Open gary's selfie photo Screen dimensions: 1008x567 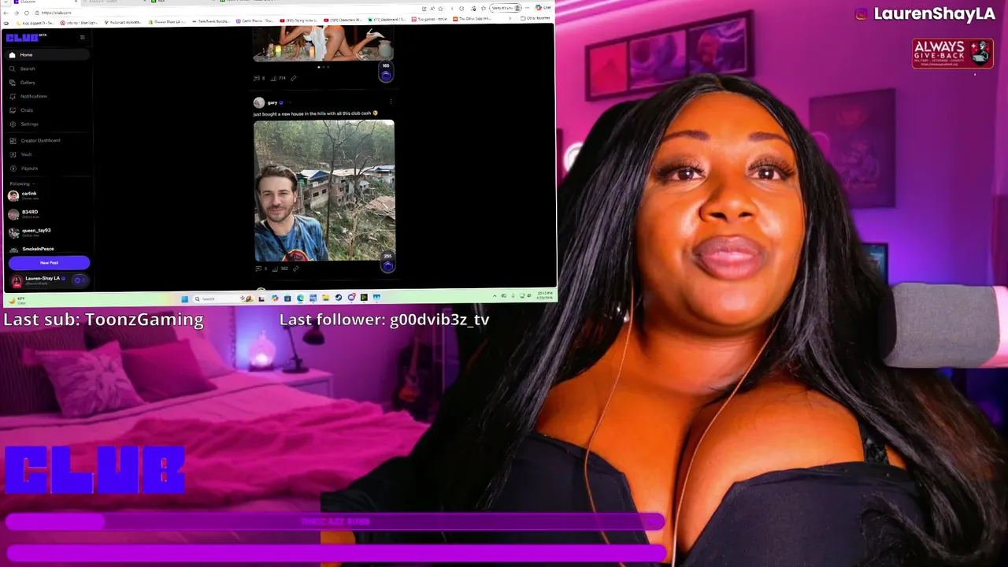coord(324,190)
